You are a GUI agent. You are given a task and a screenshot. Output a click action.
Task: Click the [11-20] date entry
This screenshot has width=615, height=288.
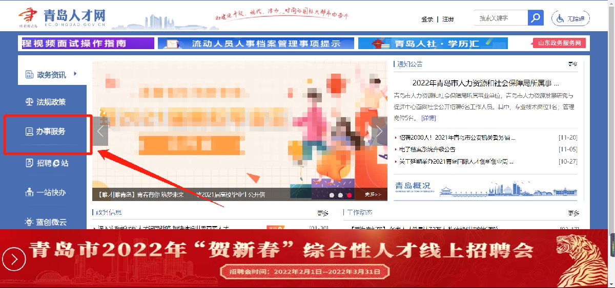point(568,138)
